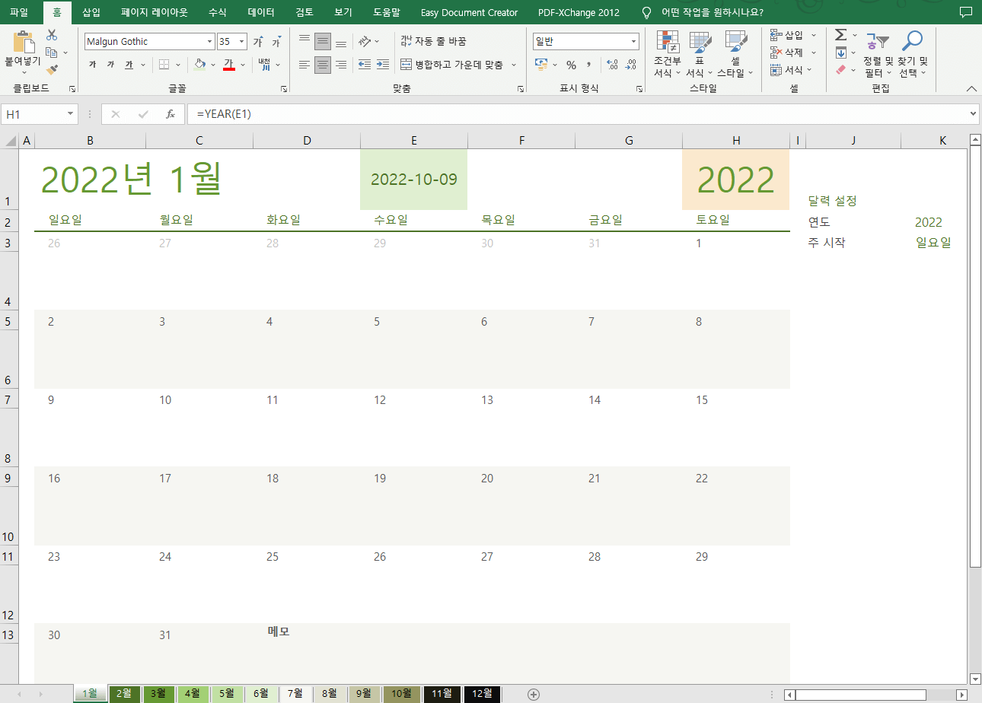982x703 pixels.
Task: Open the font size 35 dropdown
Action: [242, 42]
